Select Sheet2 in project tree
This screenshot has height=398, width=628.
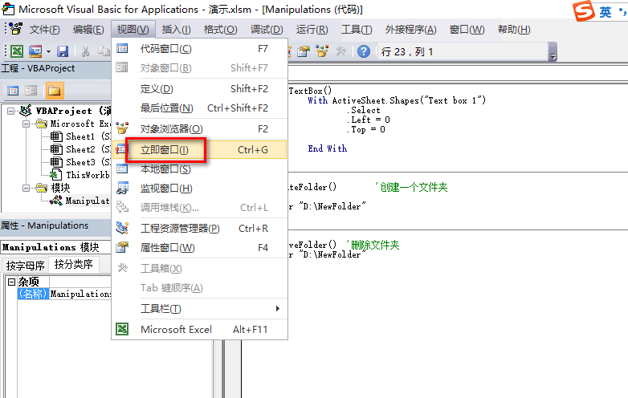(x=80, y=149)
